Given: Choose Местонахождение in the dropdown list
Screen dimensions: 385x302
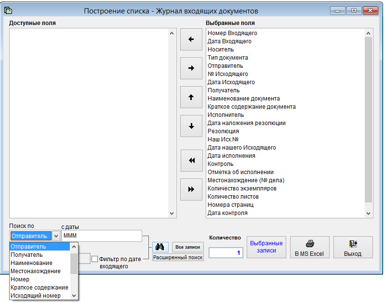Looking at the screenshot, I should 40,271.
